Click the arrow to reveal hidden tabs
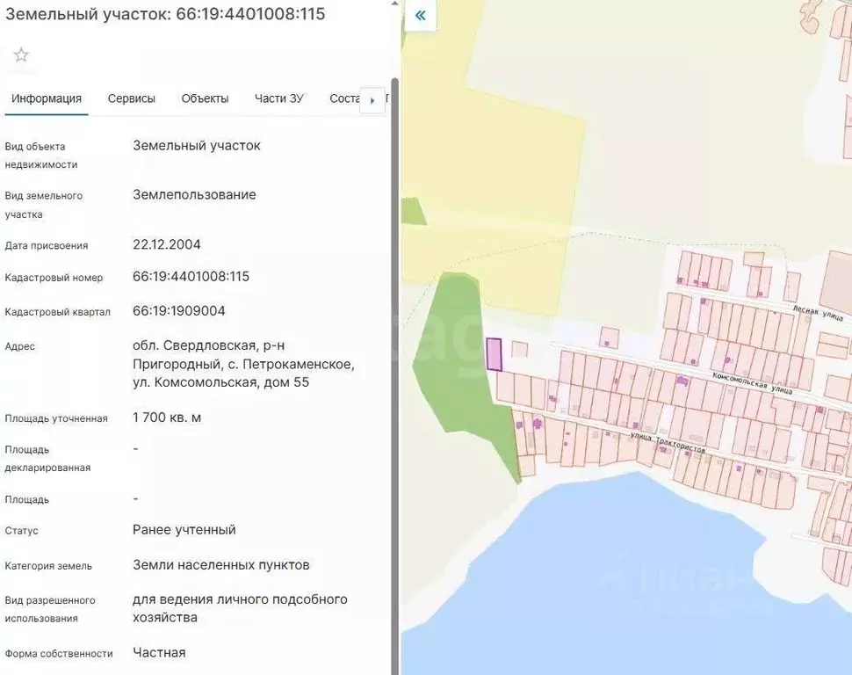This screenshot has height=675, width=852. coord(372,98)
